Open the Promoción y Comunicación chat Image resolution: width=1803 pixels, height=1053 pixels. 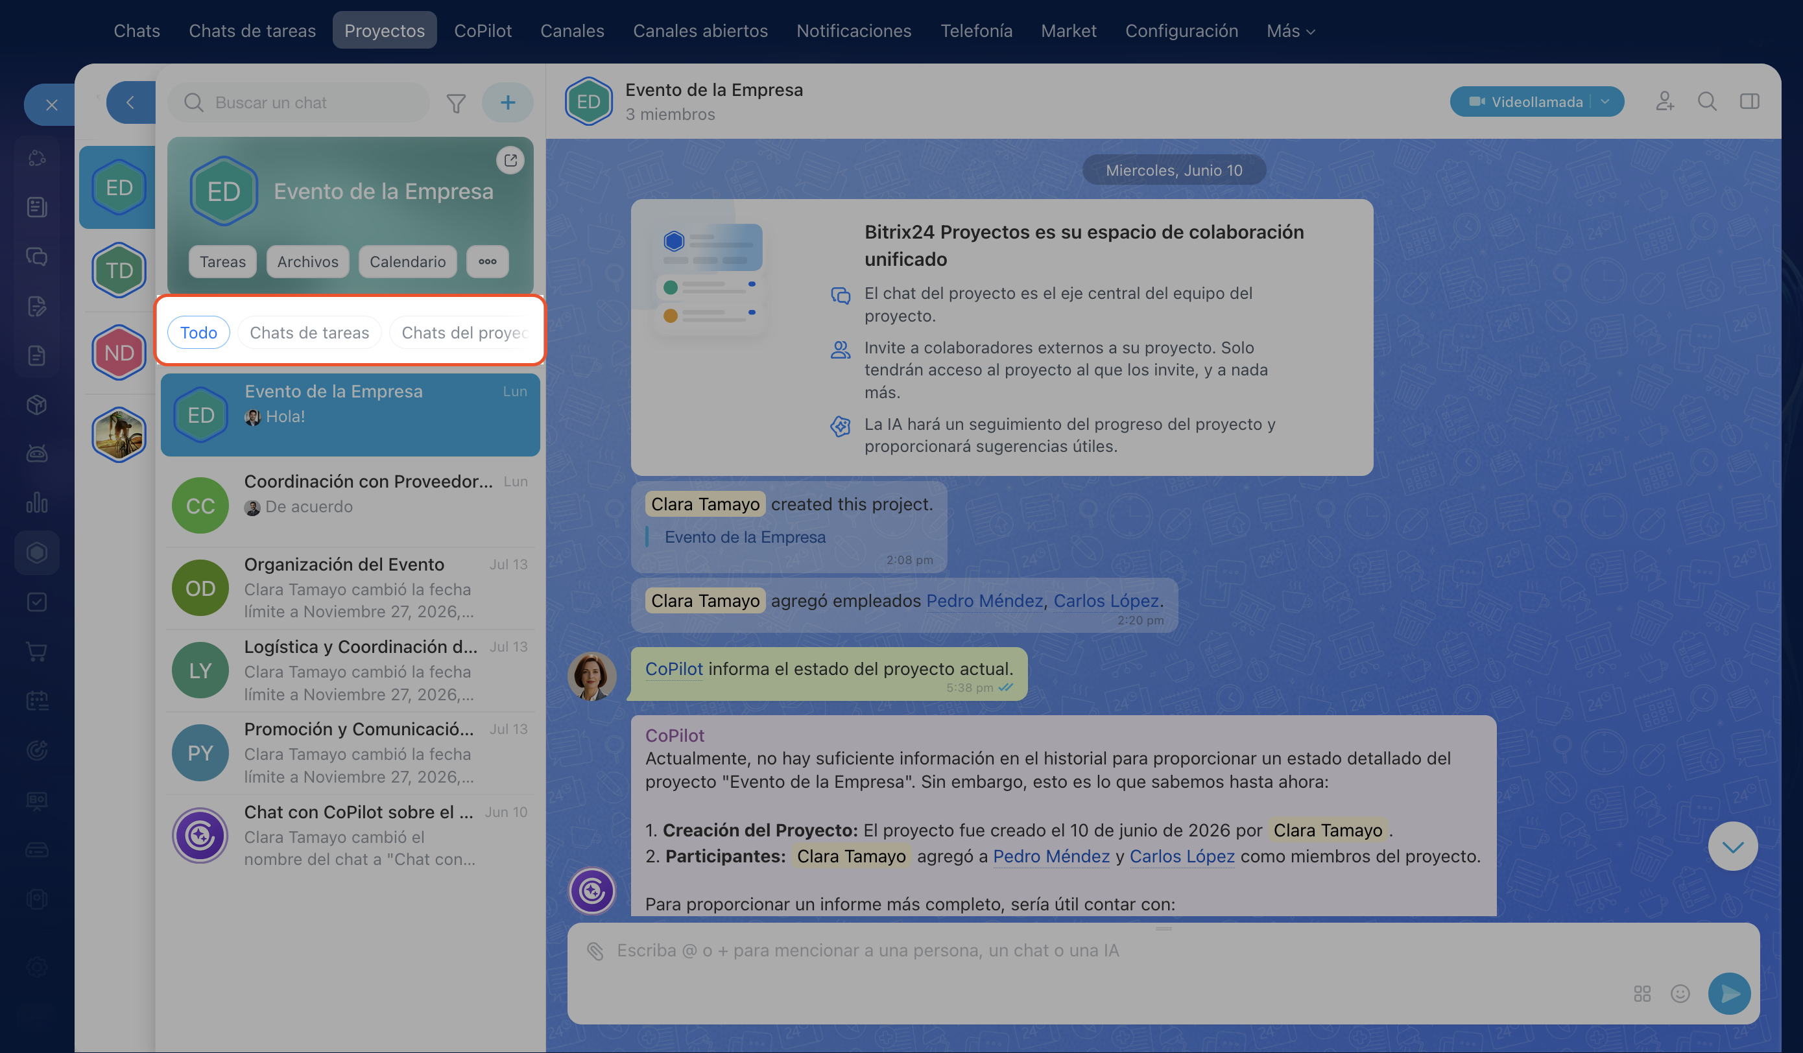tap(351, 753)
